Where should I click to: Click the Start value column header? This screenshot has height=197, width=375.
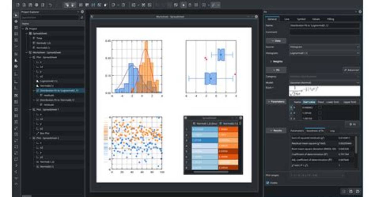309,102
